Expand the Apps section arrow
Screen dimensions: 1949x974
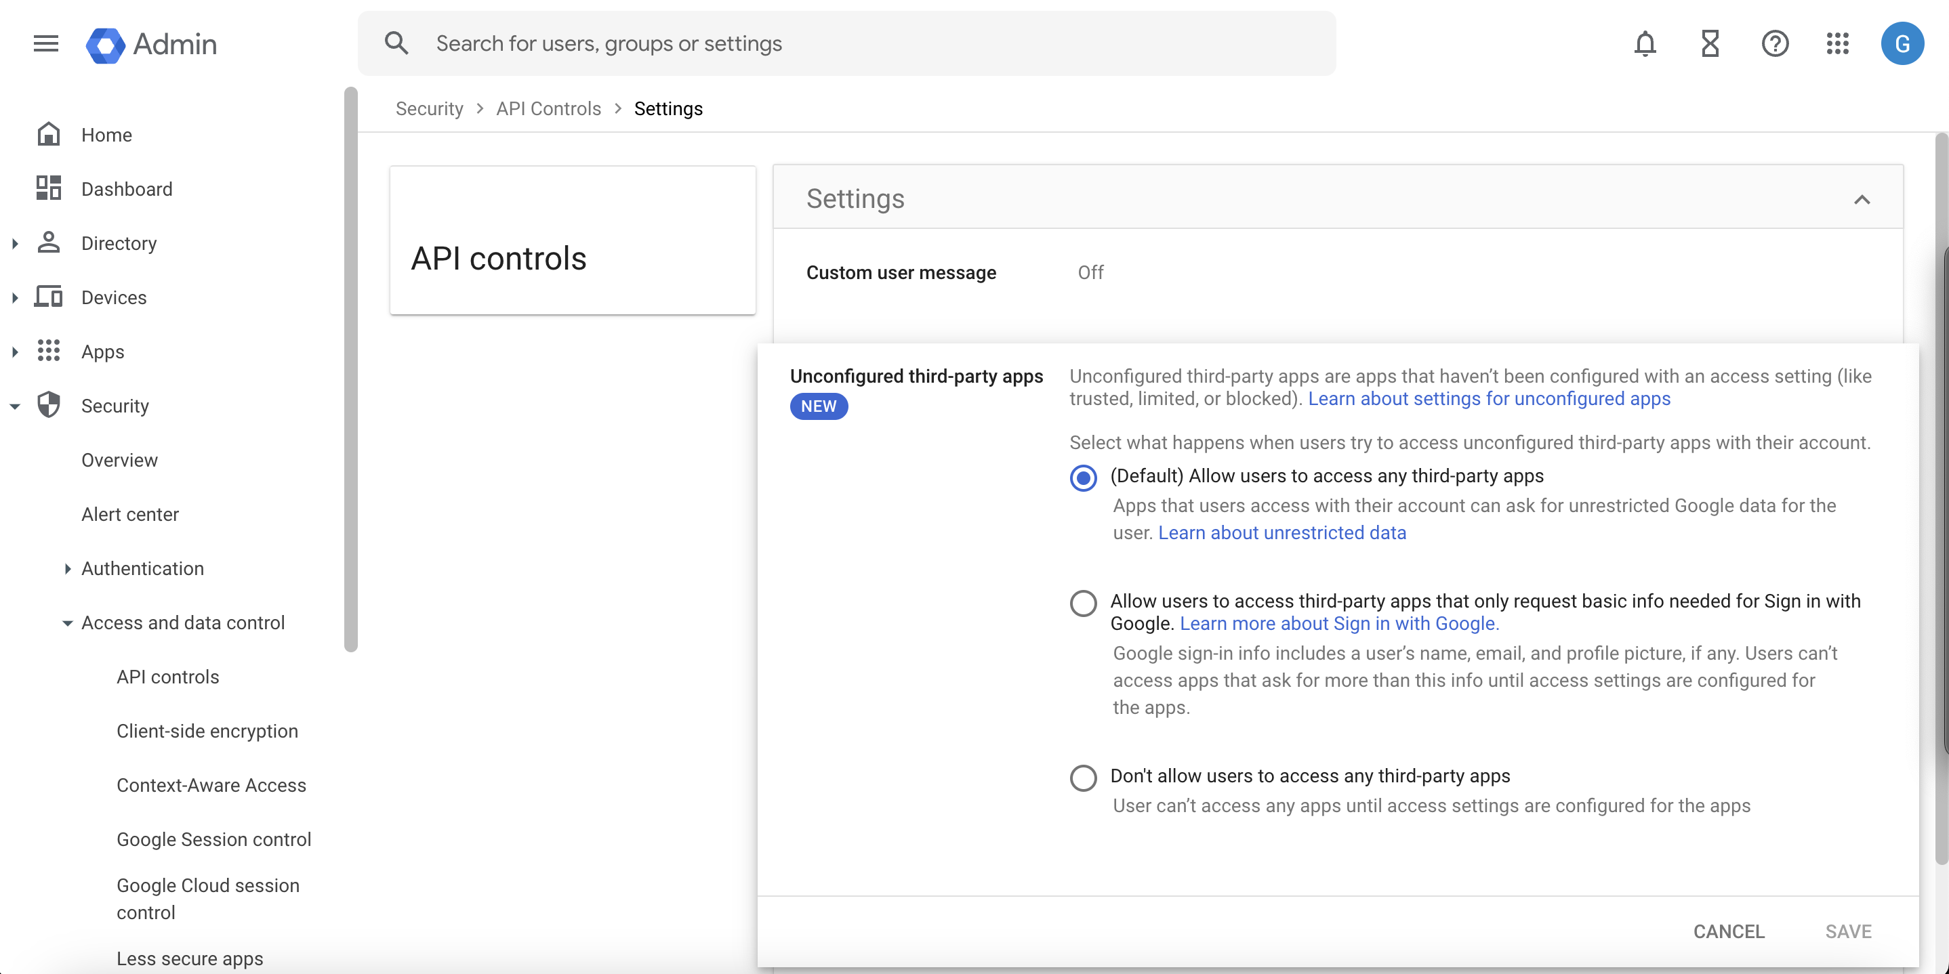(x=14, y=352)
